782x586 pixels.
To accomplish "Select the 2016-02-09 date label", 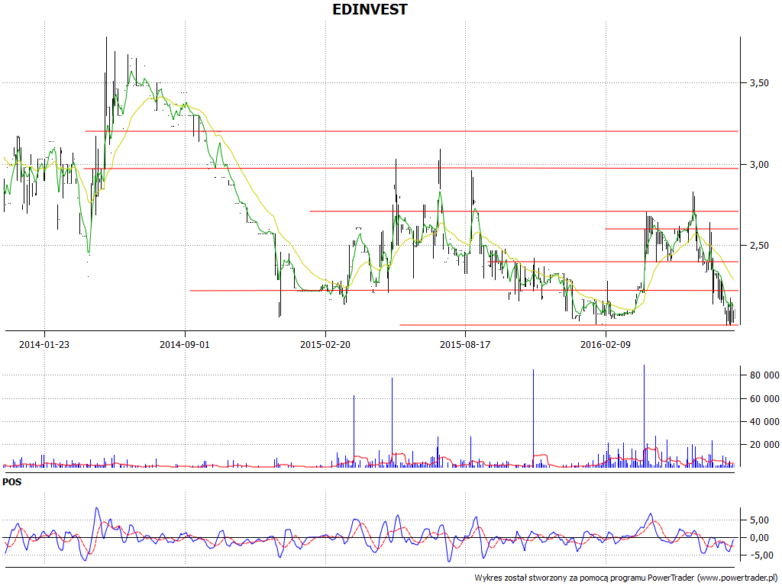I will click(x=606, y=344).
